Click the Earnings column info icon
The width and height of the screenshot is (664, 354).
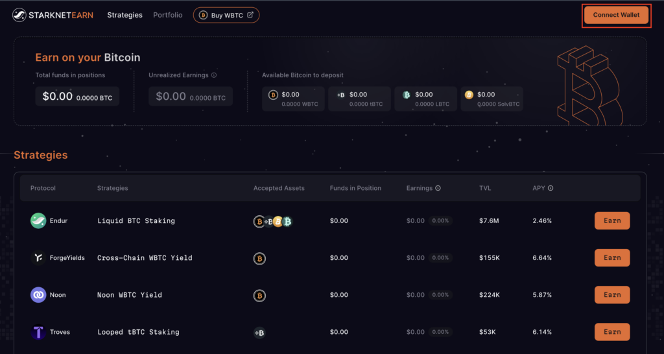click(x=438, y=189)
